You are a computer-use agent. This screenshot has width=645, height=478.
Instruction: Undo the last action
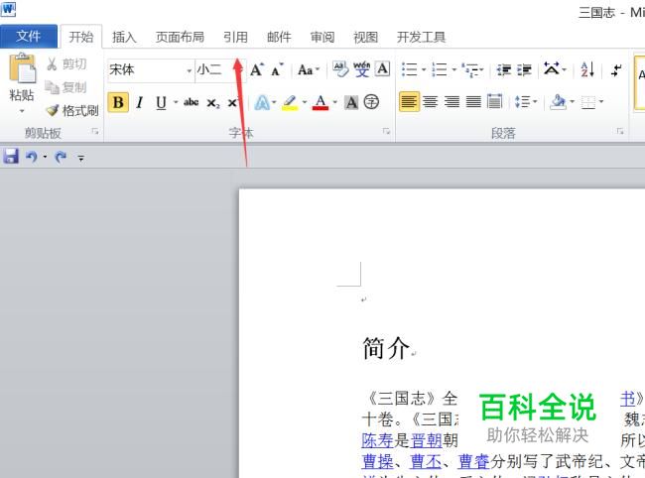point(32,157)
